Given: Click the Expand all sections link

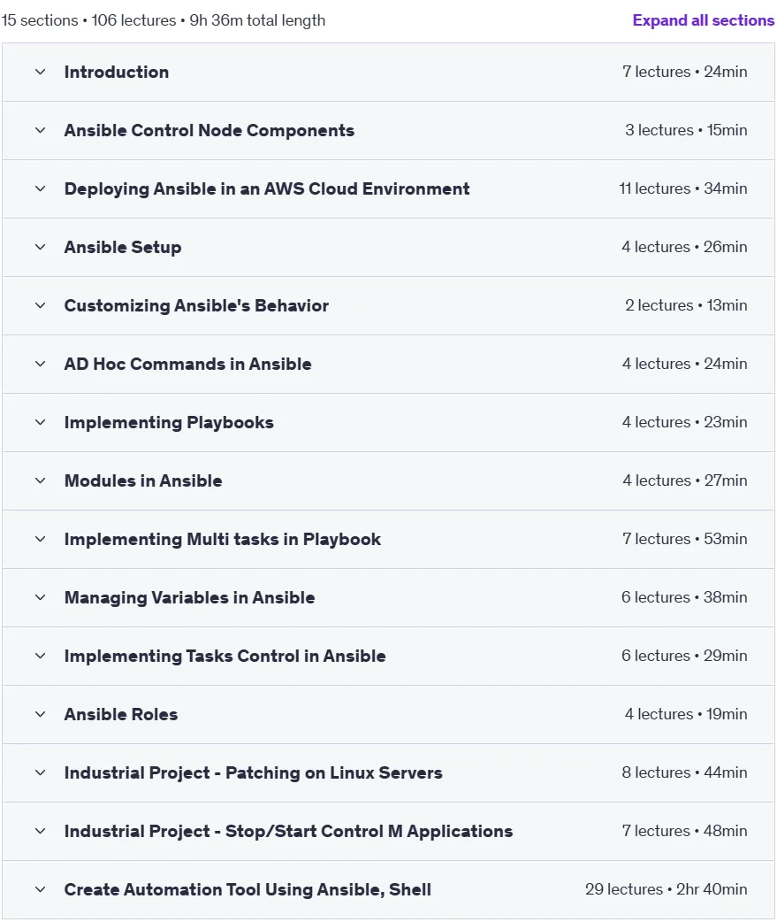Looking at the screenshot, I should tap(703, 20).
